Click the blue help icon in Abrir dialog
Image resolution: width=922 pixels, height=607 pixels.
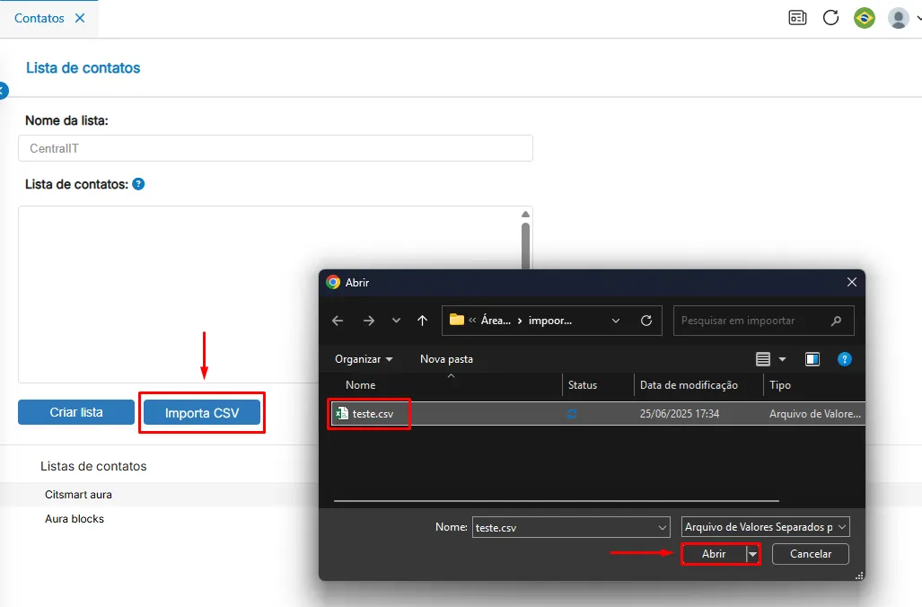845,359
